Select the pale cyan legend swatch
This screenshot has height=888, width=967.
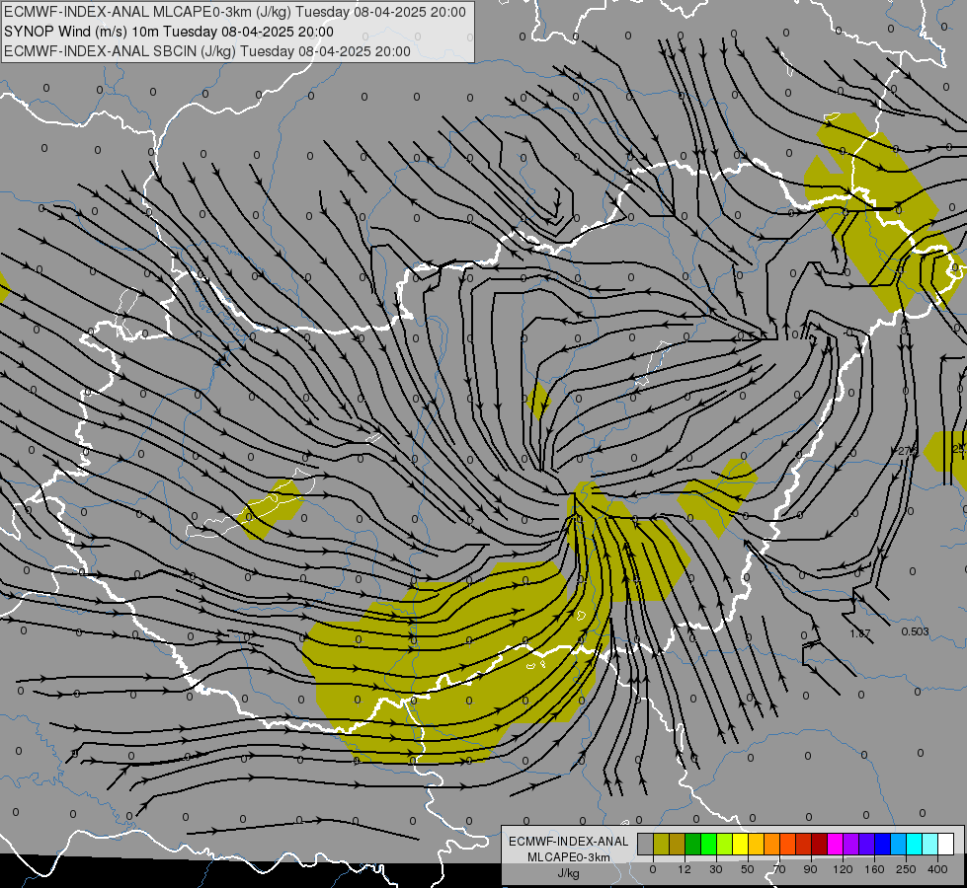[930, 844]
